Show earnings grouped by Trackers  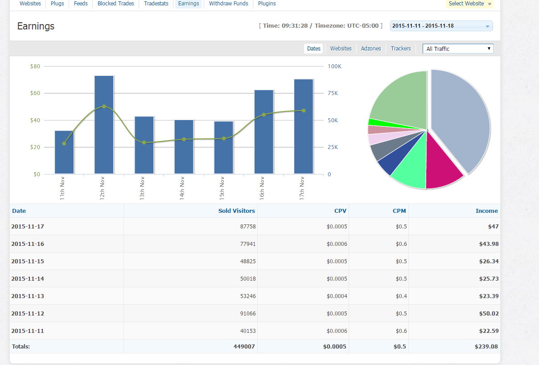click(x=401, y=49)
